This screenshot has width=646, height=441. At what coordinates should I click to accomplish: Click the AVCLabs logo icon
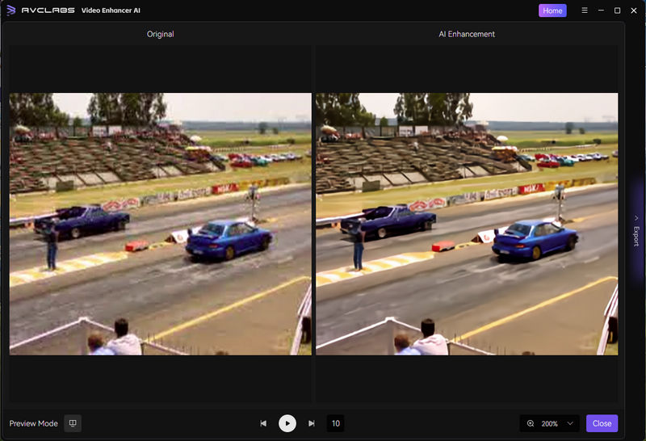tap(11, 10)
